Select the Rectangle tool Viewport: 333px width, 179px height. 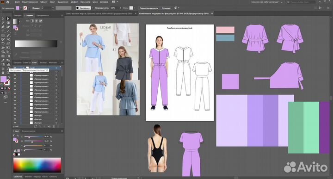pyautogui.click(x=3, y=35)
